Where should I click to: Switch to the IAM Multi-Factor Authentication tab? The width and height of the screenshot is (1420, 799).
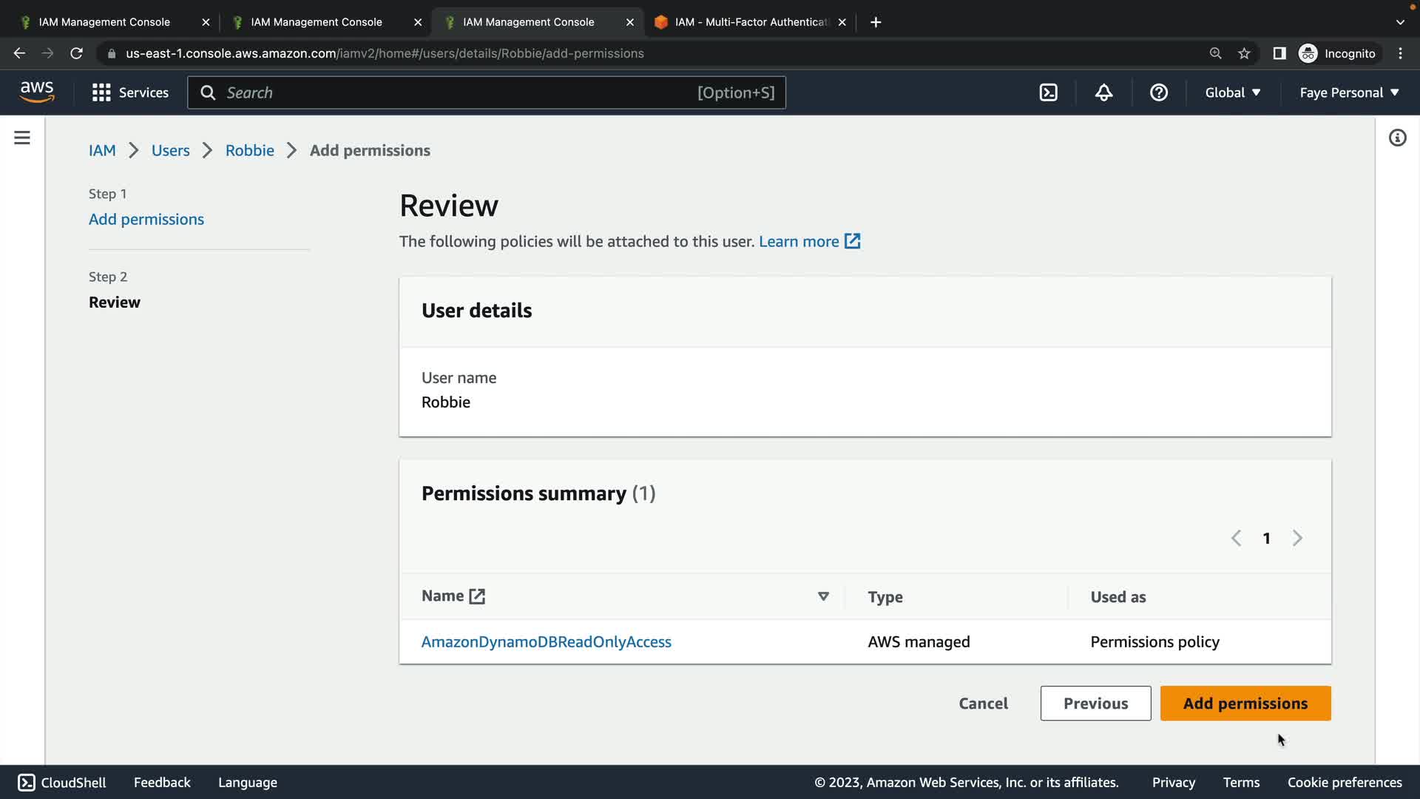click(751, 22)
